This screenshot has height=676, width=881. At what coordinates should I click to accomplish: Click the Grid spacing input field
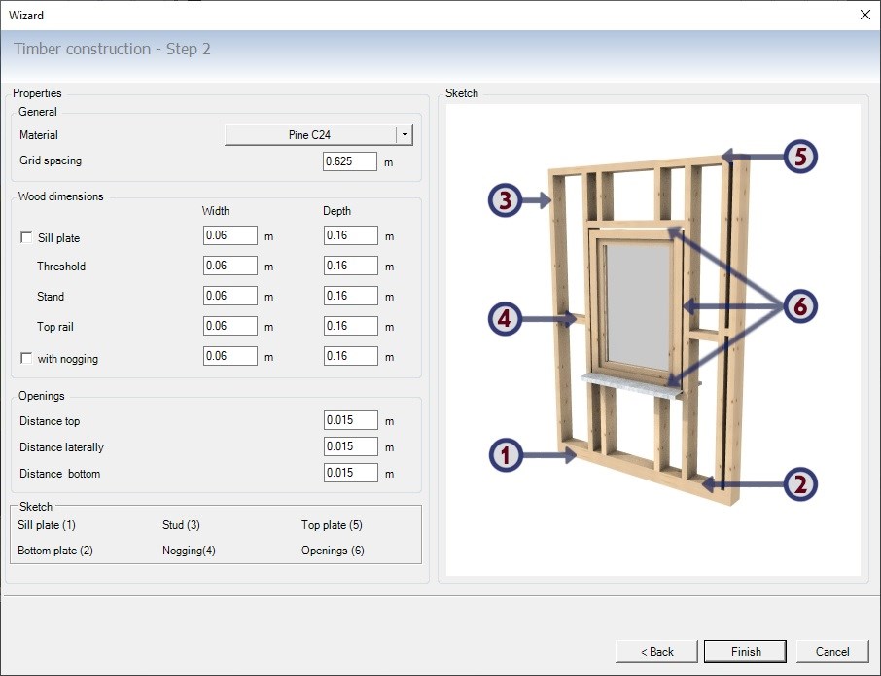tap(349, 161)
